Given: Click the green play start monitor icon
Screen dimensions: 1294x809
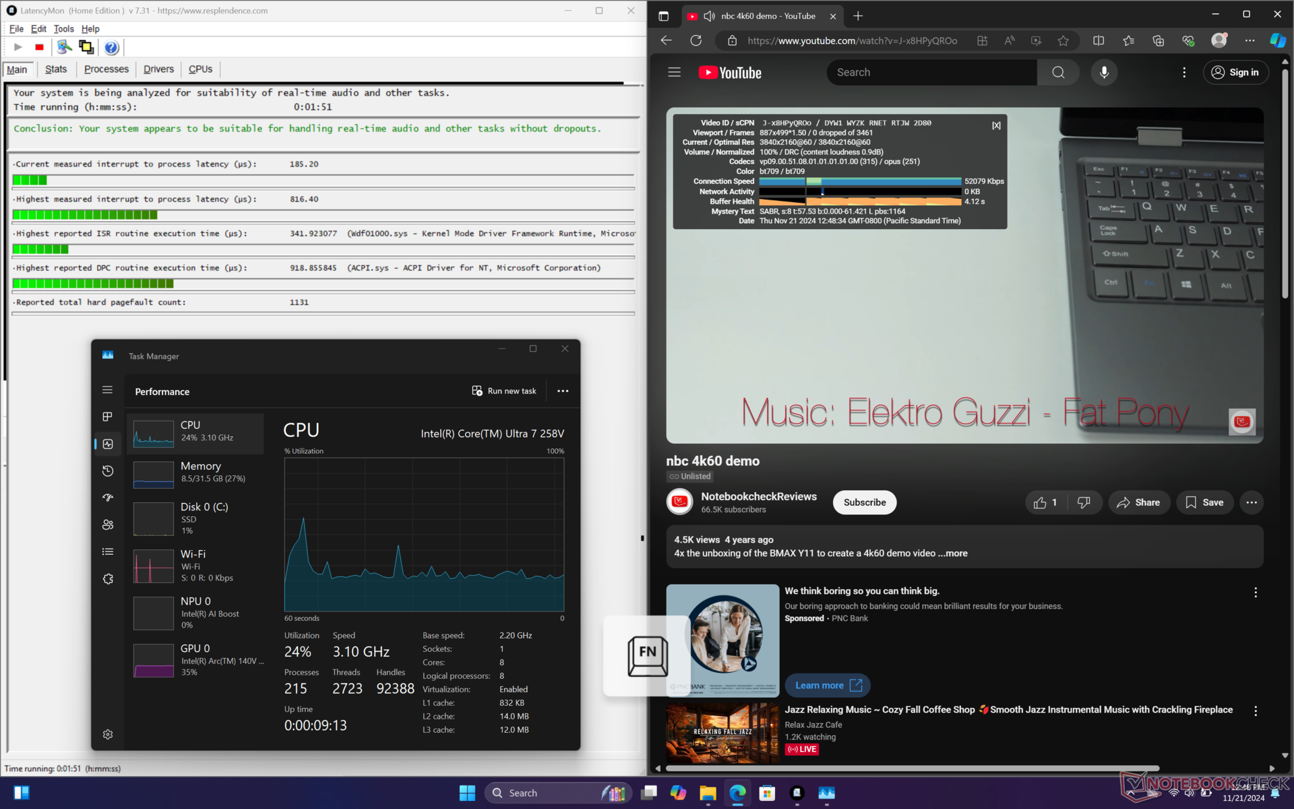Looking at the screenshot, I should pos(18,47).
